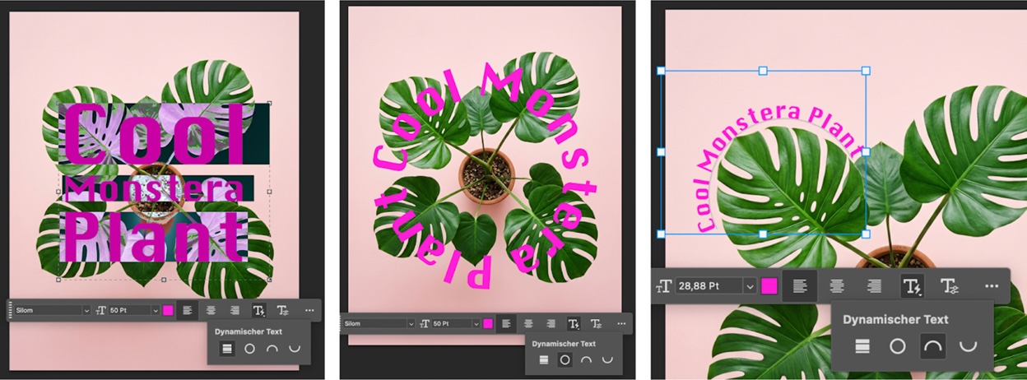Click the magenta color swatch in the stacked-text image's toolbar

[x=168, y=310]
